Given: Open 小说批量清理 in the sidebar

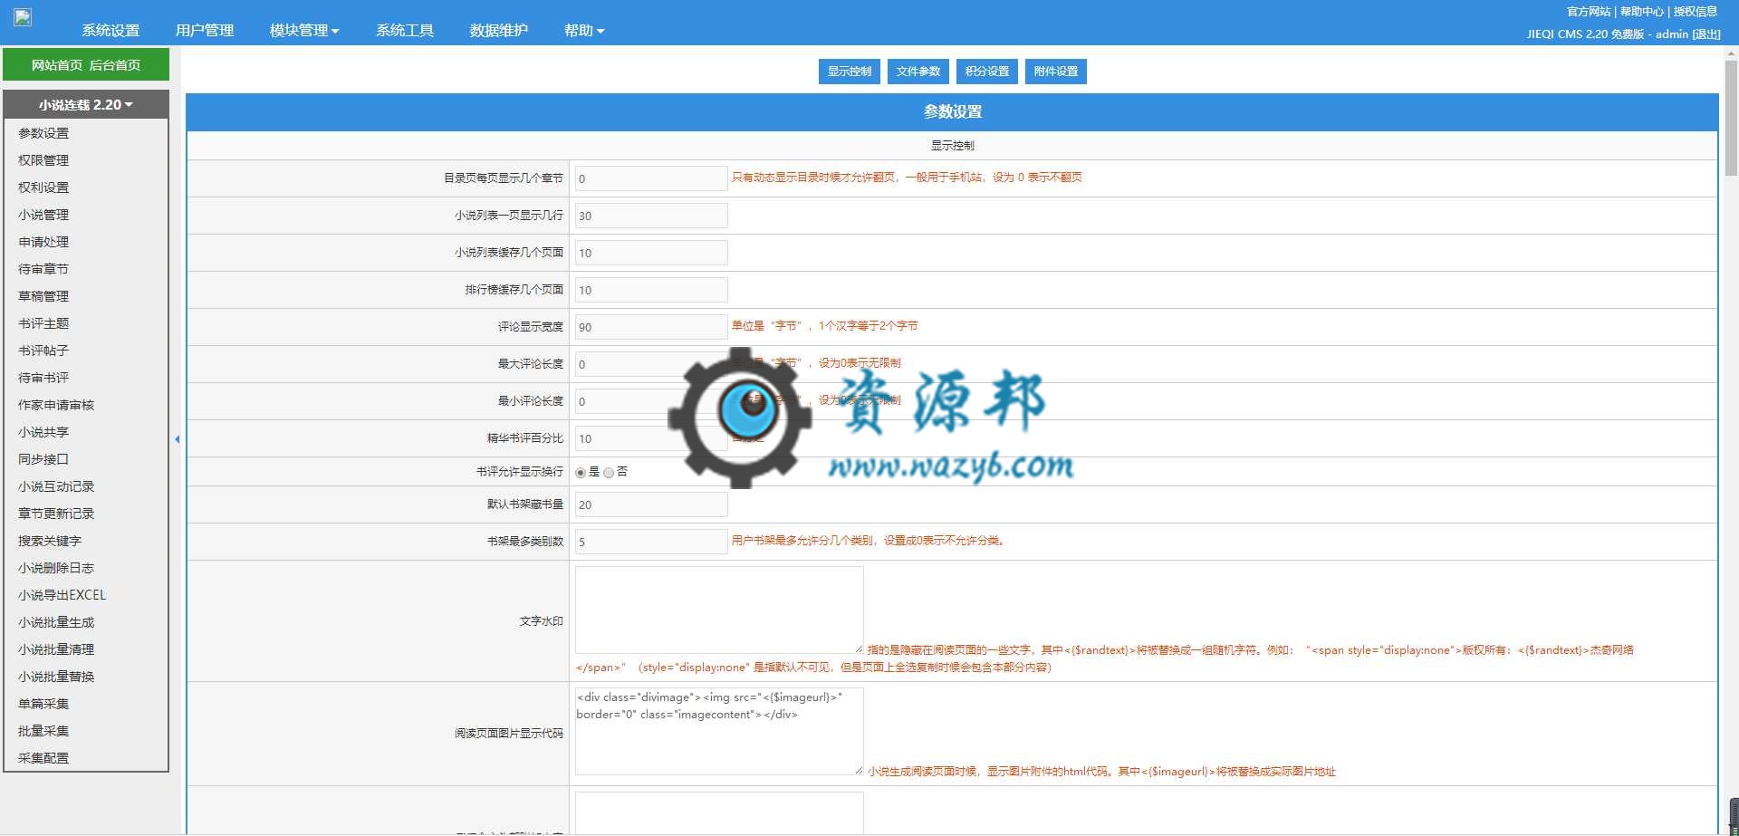Looking at the screenshot, I should coord(56,649).
